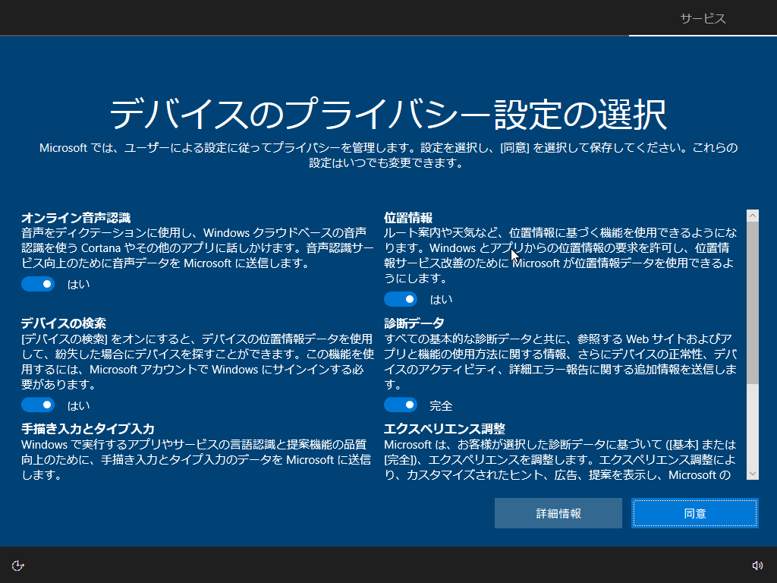Click the 位置情報 heading

point(408,217)
